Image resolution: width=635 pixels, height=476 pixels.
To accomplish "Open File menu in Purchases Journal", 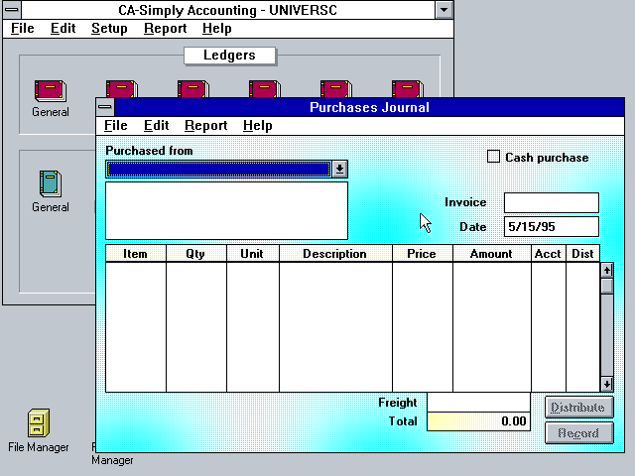I will [116, 126].
